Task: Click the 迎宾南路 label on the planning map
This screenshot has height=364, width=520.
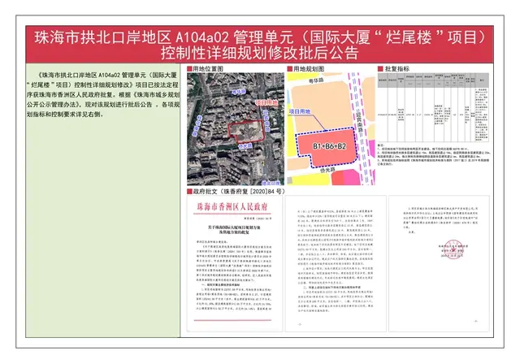Action: (359, 123)
